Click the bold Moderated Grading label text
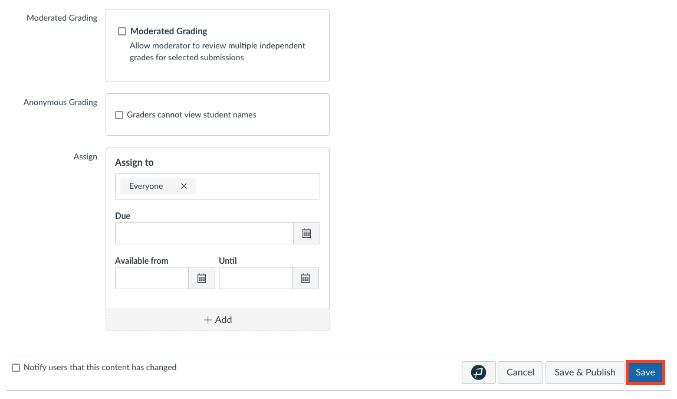 pyautogui.click(x=169, y=31)
